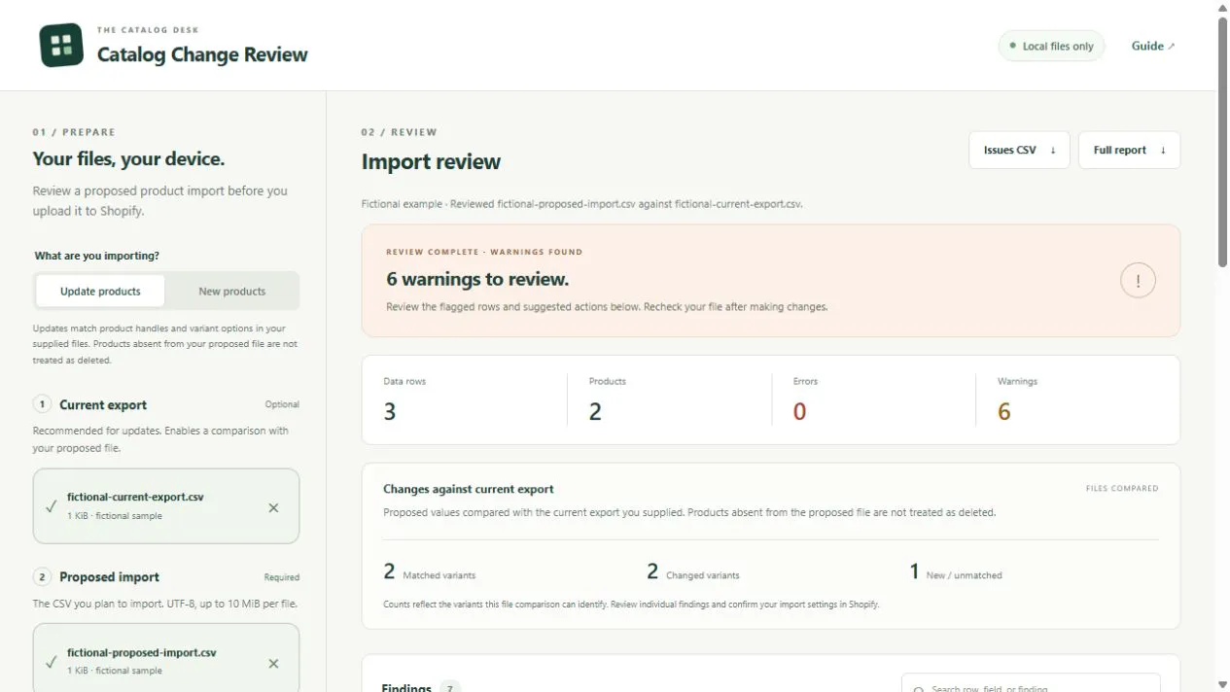
Task: Click the Warnings count 6
Action: pos(1004,411)
